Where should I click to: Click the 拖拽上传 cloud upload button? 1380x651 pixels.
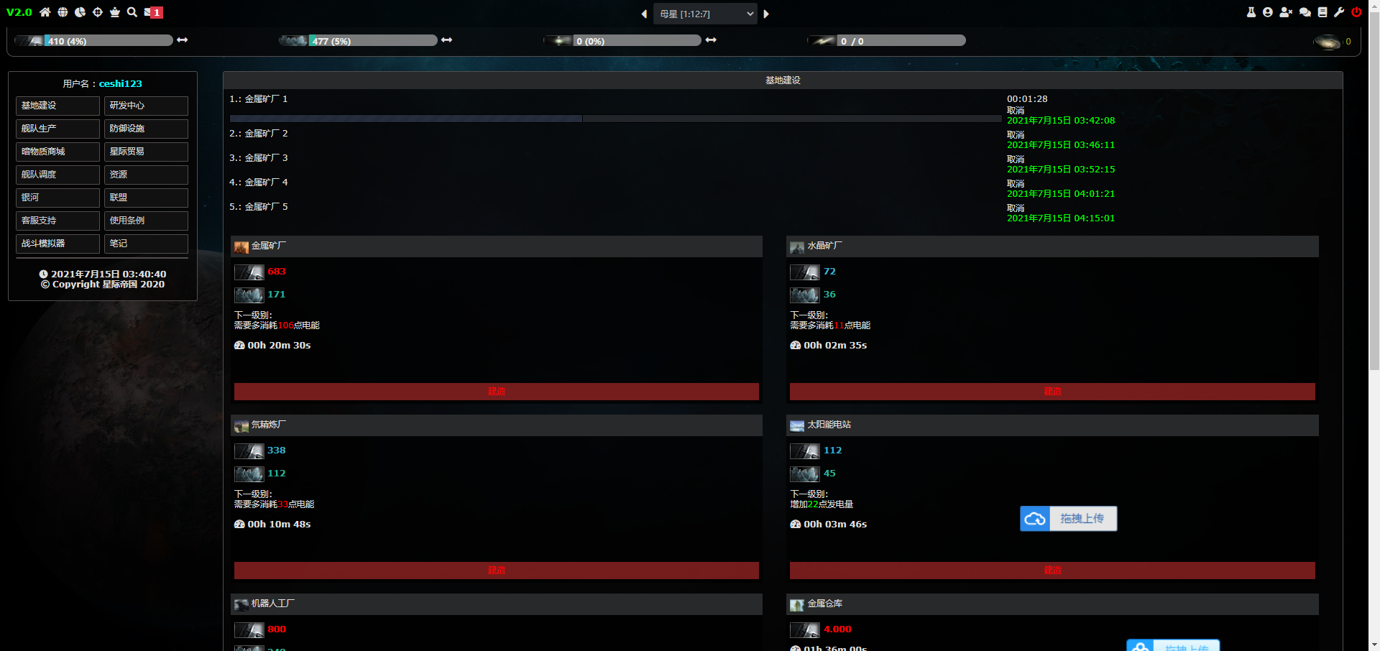point(1069,519)
